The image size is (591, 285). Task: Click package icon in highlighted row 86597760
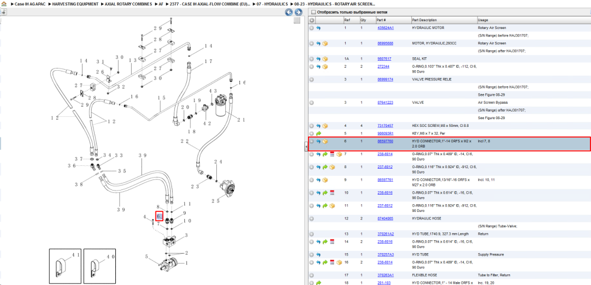click(325, 141)
